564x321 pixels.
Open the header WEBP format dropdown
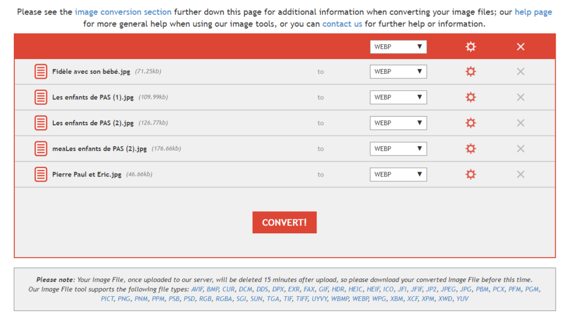398,47
